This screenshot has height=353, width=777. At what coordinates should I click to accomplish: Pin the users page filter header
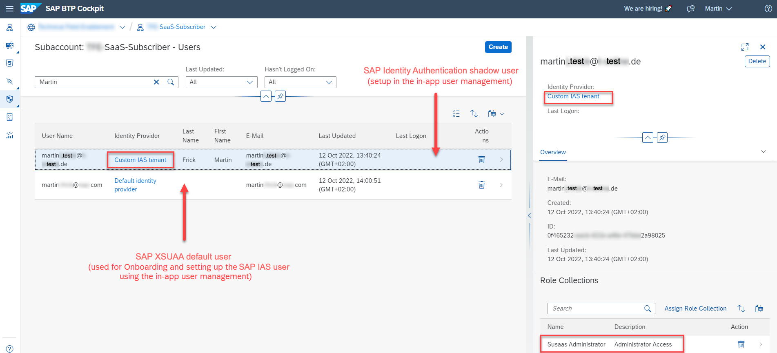281,97
